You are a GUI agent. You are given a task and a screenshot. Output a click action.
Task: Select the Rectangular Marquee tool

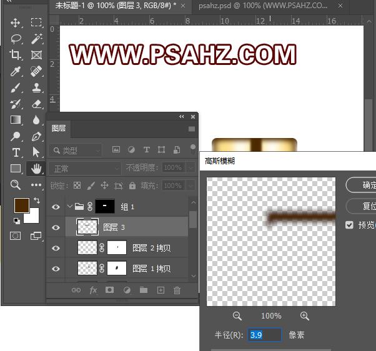36,22
